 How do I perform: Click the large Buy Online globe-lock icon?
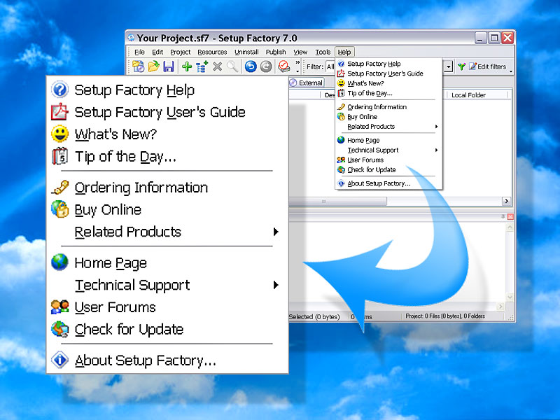[59, 209]
